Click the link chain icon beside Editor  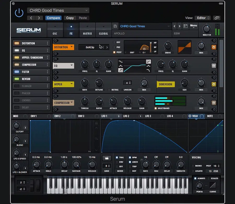(217, 18)
